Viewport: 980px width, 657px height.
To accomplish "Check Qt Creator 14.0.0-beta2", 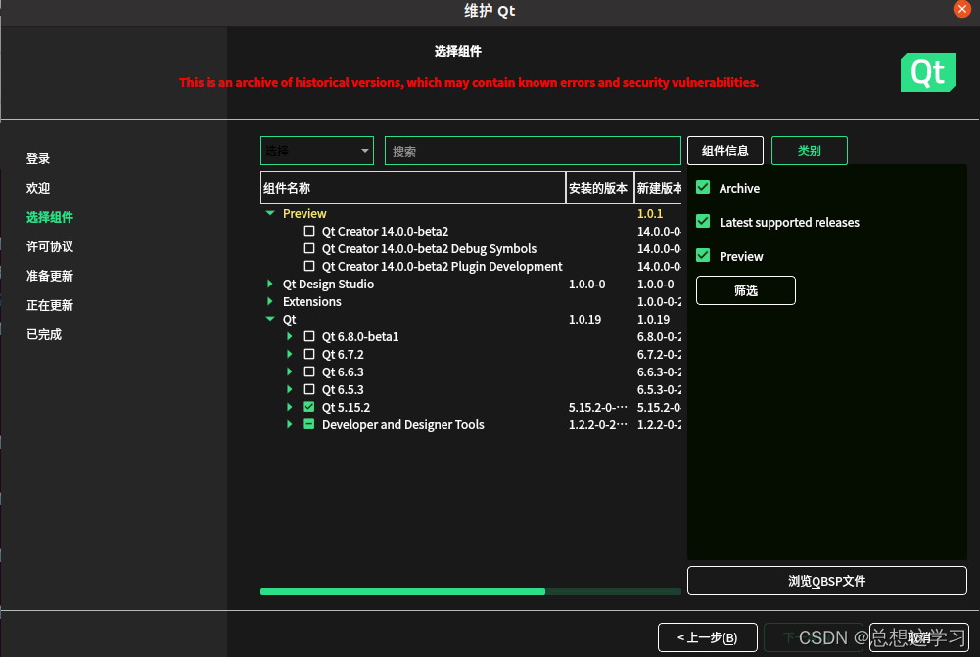I will click(309, 231).
